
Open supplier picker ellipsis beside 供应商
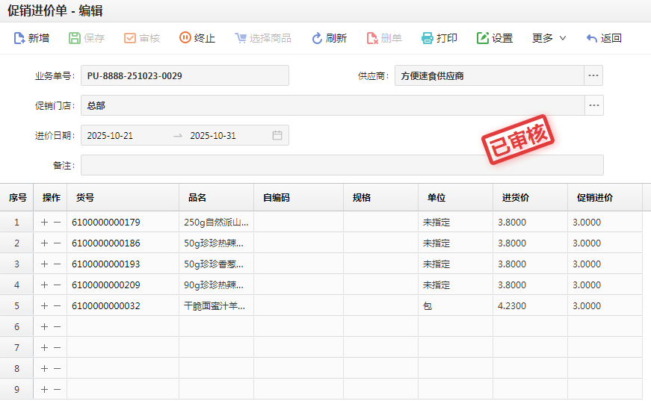(593, 76)
